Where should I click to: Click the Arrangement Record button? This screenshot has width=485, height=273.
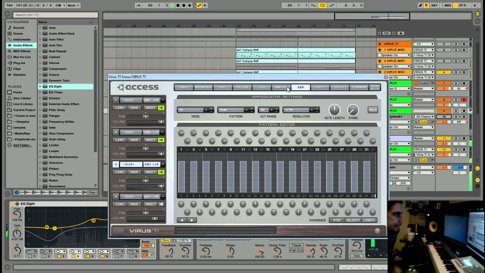pyautogui.click(x=184, y=5)
